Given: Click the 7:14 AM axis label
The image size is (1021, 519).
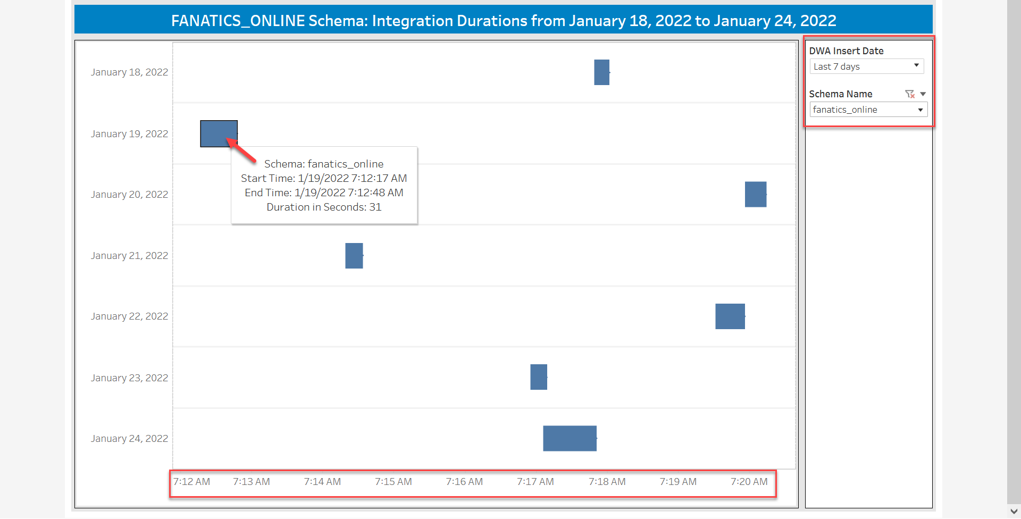Looking at the screenshot, I should coord(322,482).
